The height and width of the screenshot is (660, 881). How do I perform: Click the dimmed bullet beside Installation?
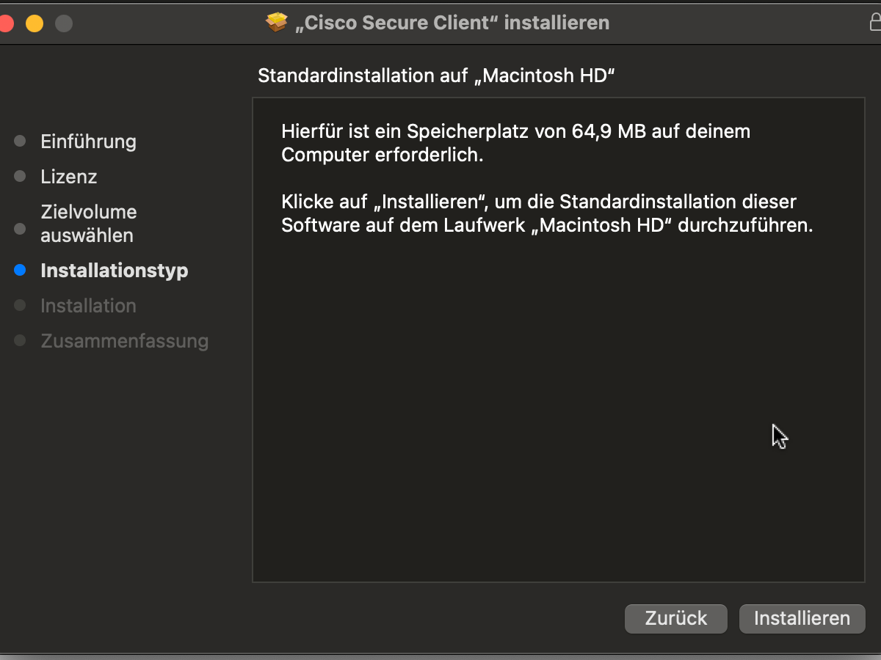tap(20, 306)
